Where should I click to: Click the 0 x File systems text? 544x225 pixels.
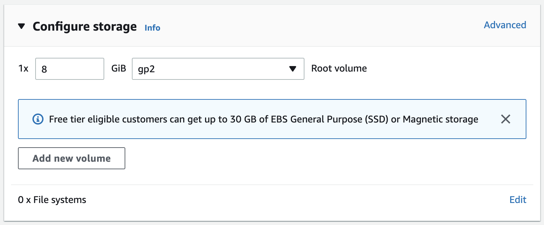click(x=52, y=200)
